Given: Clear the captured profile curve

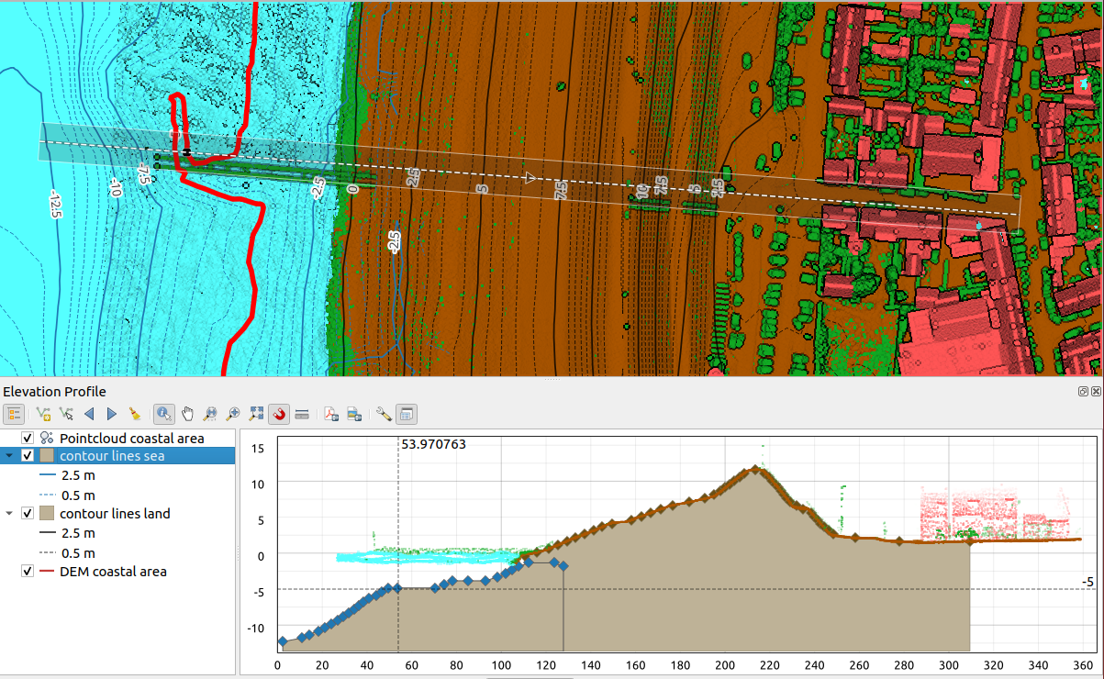Looking at the screenshot, I should pyautogui.click(x=135, y=414).
